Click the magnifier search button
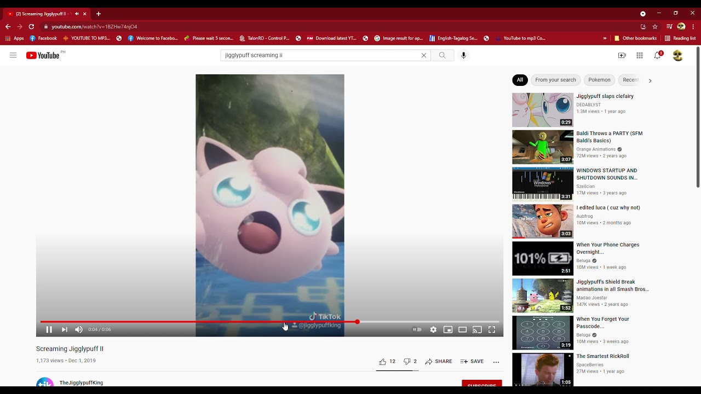 [442, 55]
